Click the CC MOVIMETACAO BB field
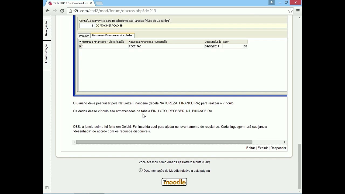Viewport: 345px width, 194px height. [x=191, y=26]
